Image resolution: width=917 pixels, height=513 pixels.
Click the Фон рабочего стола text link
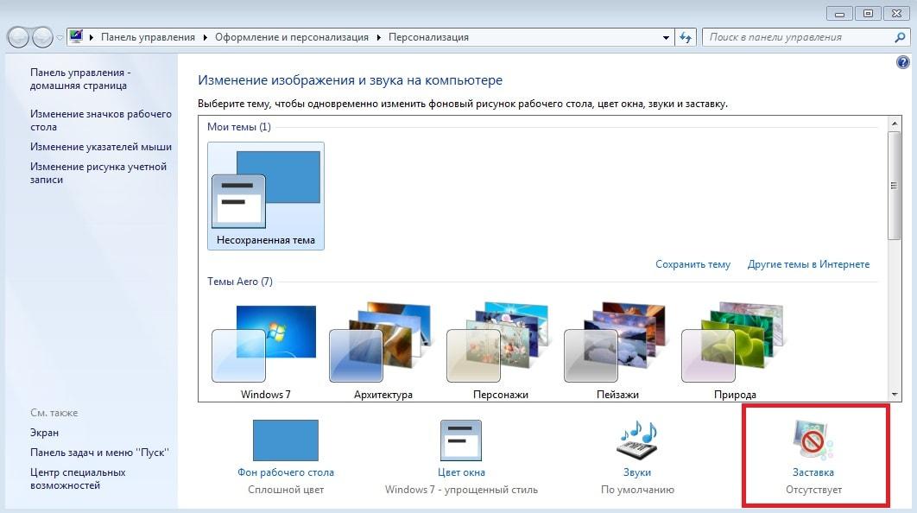pos(286,472)
